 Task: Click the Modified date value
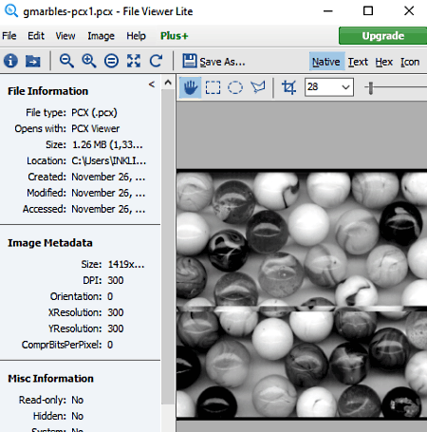(108, 193)
